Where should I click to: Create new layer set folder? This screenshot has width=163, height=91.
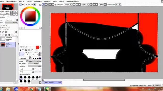click(6, 32)
